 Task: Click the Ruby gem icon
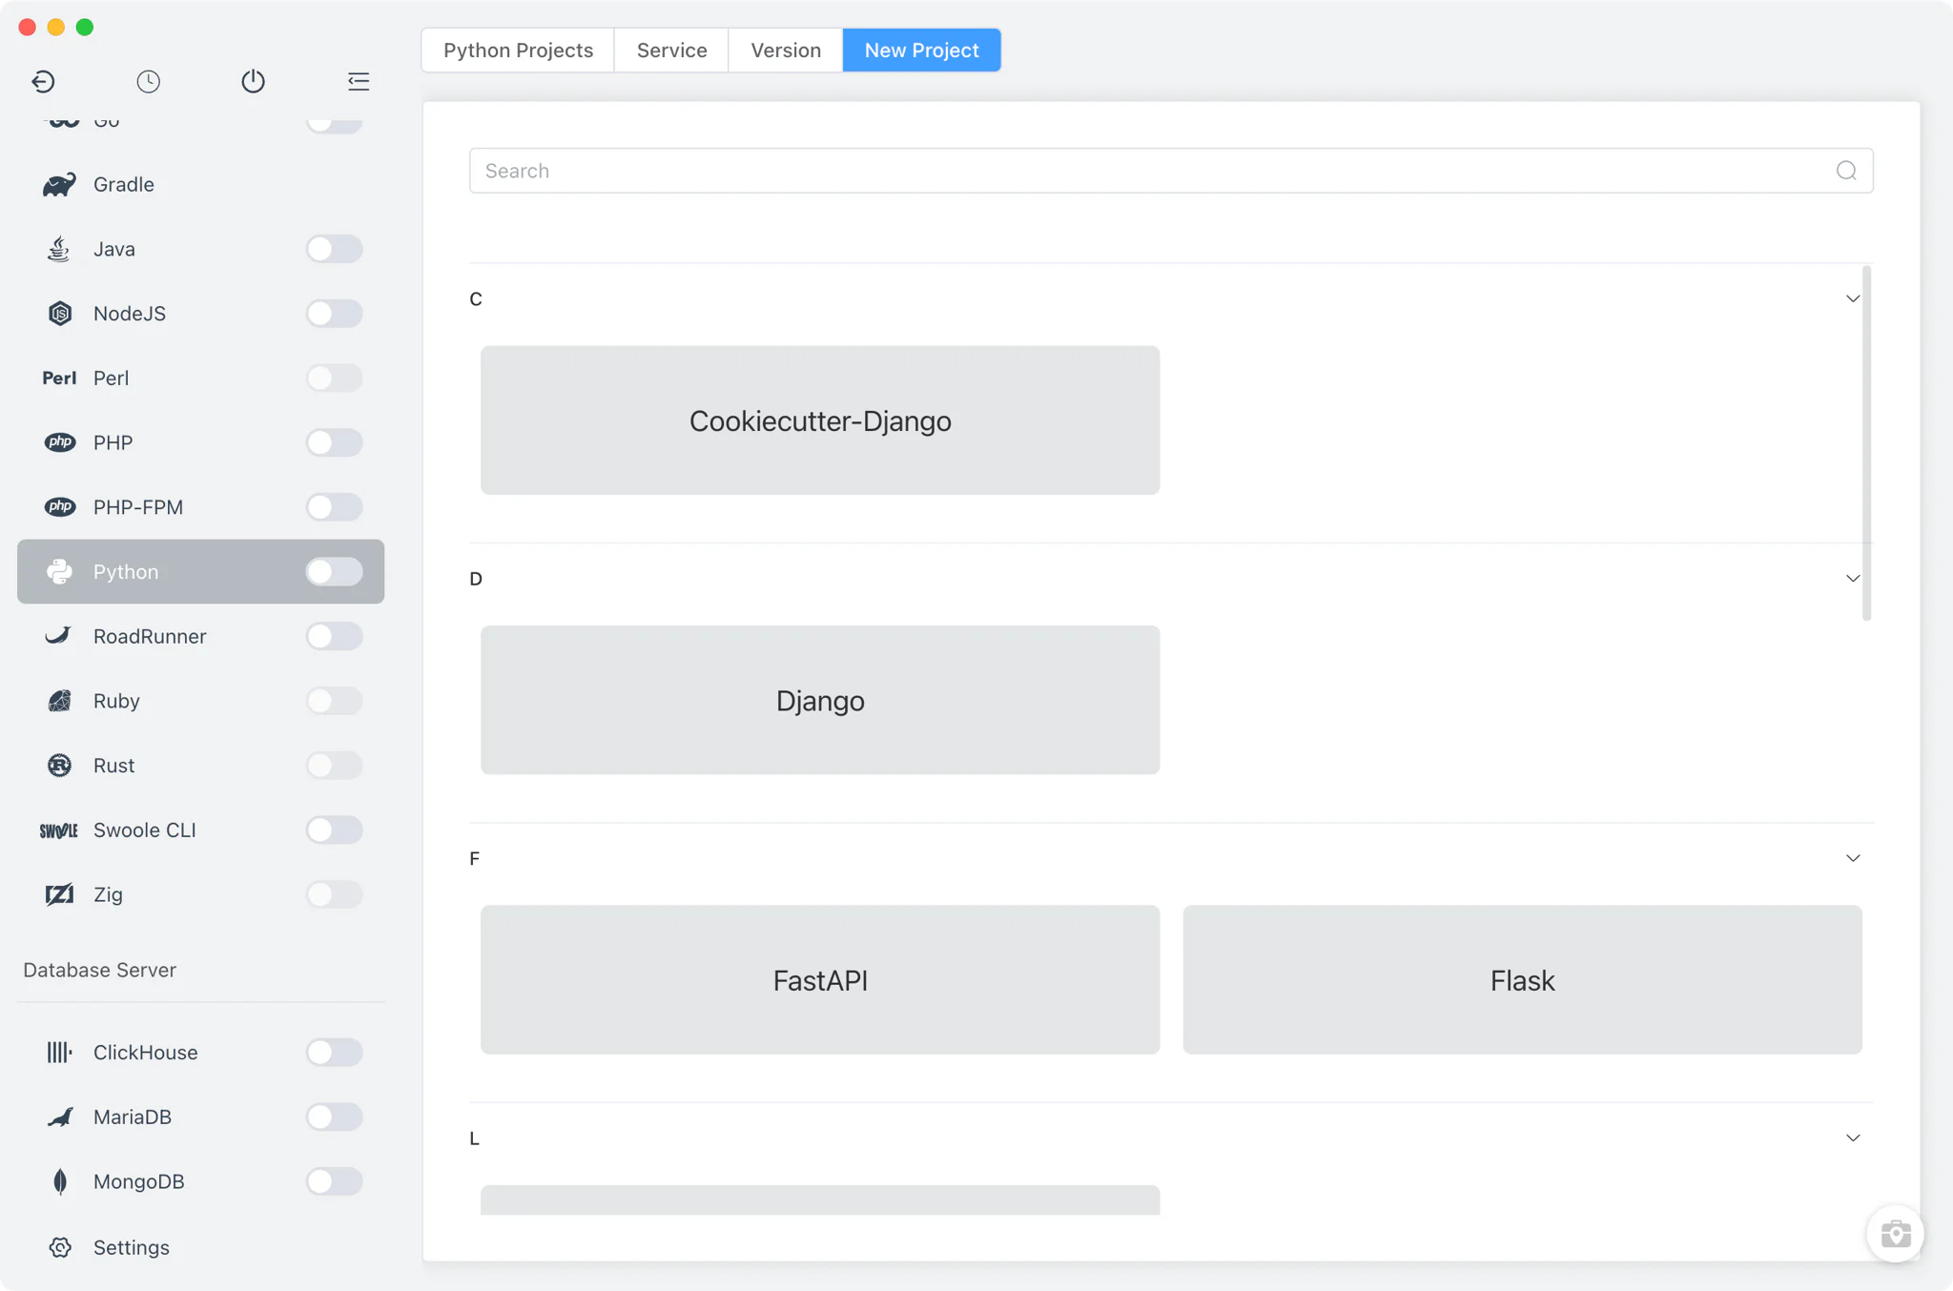point(59,701)
